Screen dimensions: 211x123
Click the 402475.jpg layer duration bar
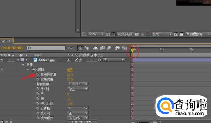(172, 60)
